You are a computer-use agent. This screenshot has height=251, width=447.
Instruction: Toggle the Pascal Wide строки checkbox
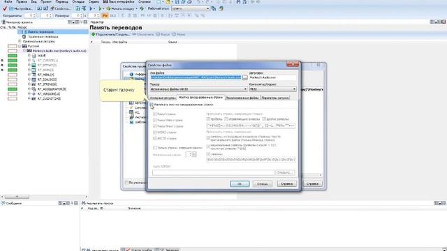(x=155, y=120)
